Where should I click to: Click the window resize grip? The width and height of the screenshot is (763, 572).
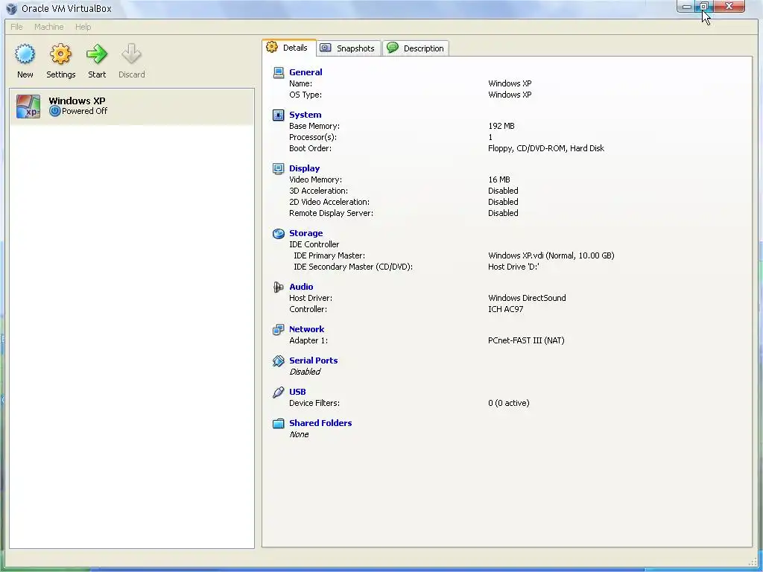pyautogui.click(x=753, y=562)
